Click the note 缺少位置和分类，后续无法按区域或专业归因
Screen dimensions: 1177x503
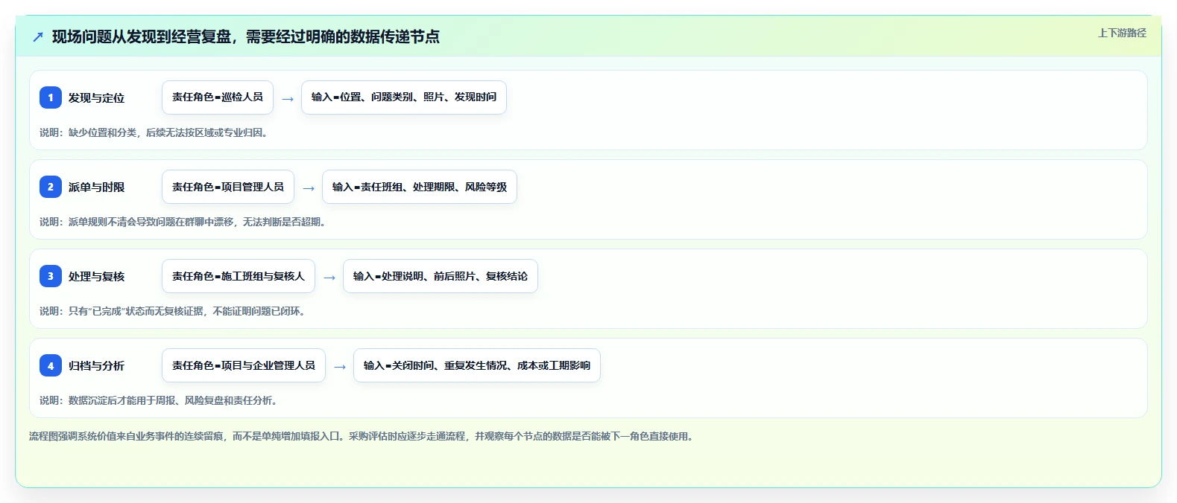point(154,132)
